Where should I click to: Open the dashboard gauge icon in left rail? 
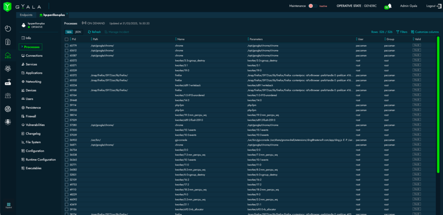click(8, 29)
